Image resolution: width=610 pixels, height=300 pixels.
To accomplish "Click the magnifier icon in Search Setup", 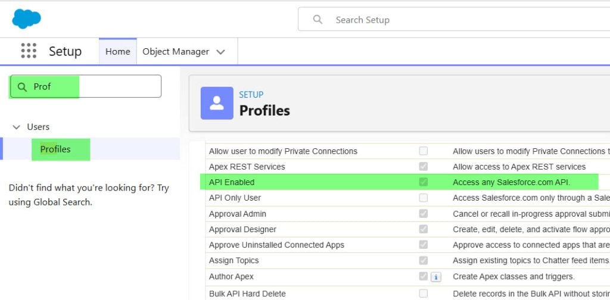I will (x=318, y=20).
